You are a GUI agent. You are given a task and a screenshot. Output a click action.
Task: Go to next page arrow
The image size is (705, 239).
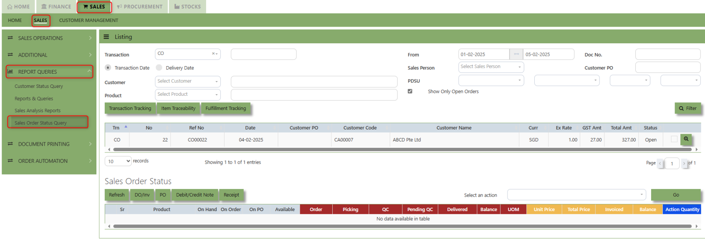(x=684, y=163)
